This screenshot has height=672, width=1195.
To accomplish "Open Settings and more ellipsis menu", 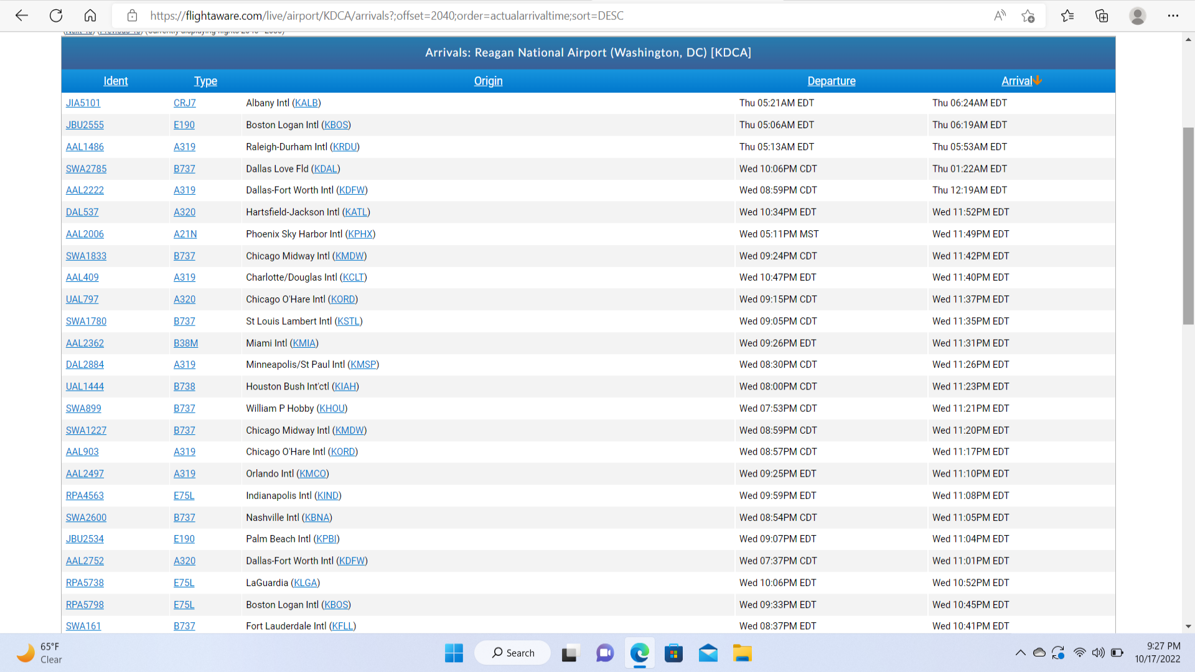I will [1173, 16].
